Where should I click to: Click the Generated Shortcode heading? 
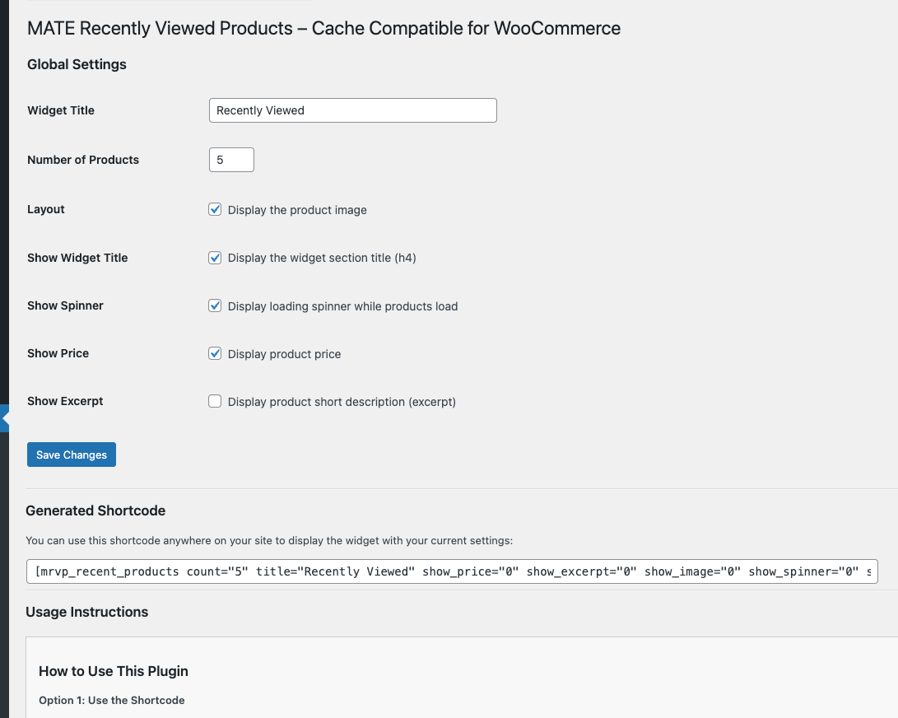(x=95, y=511)
